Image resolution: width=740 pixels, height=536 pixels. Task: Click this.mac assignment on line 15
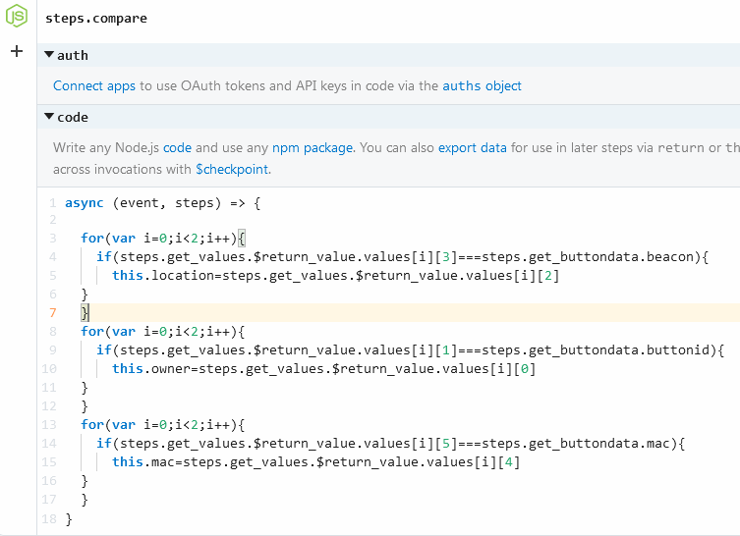[315, 462]
